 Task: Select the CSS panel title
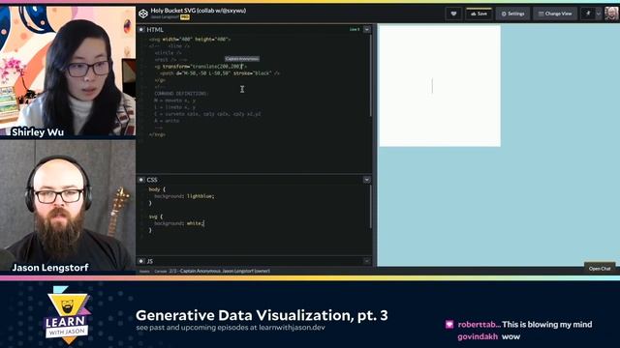click(152, 180)
